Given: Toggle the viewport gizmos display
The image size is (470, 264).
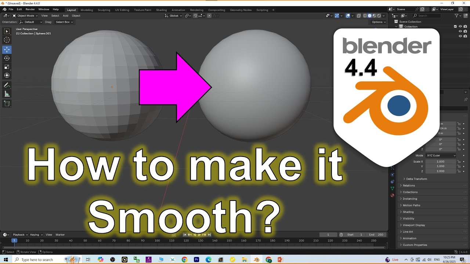Looking at the screenshot, I should (x=337, y=16).
